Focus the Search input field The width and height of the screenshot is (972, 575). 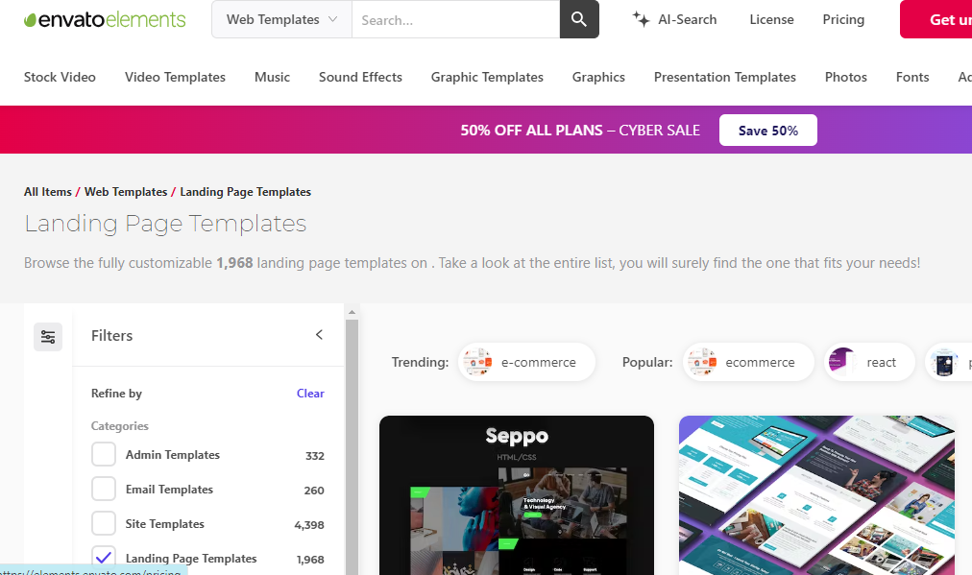pos(455,20)
